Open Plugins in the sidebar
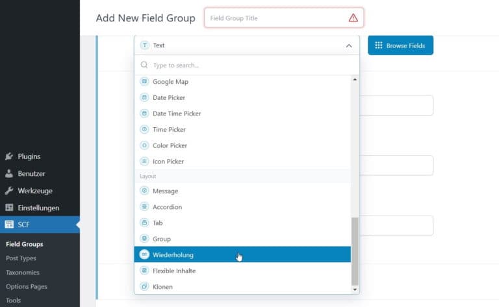Viewport: 499px width, 307px height. click(40, 156)
